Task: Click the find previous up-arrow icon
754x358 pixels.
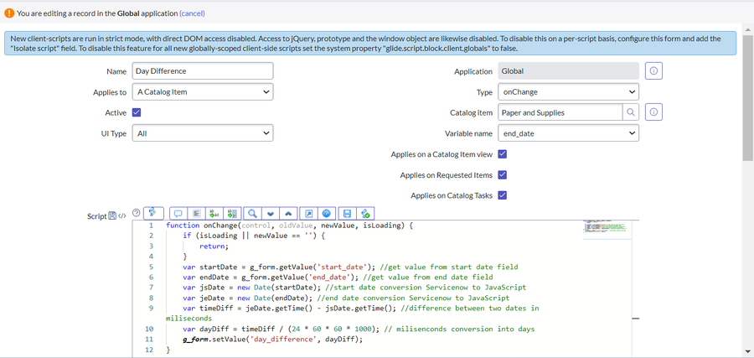Action: pyautogui.click(x=288, y=213)
